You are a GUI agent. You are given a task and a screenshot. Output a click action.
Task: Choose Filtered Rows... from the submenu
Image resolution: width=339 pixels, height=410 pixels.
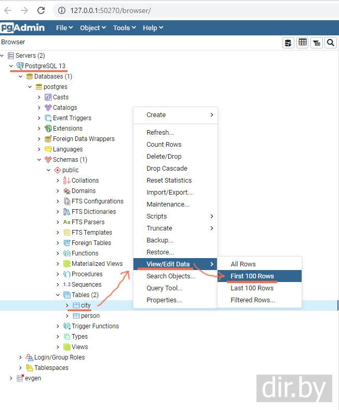(x=253, y=300)
